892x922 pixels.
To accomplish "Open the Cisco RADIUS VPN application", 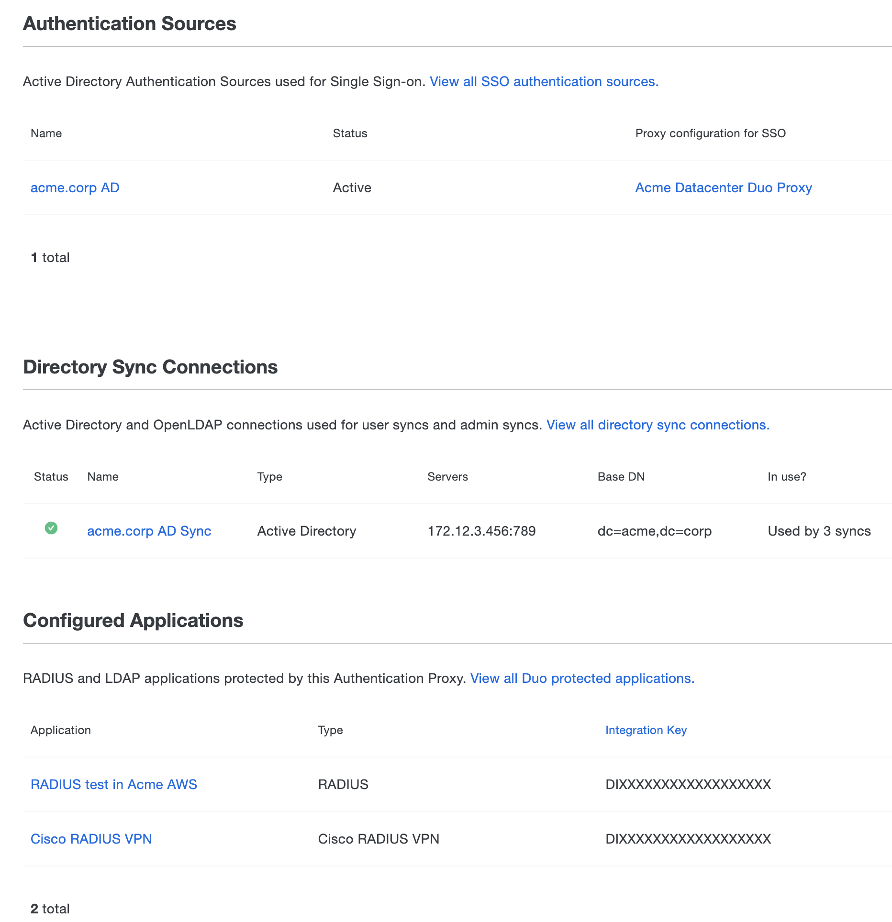I will (91, 839).
